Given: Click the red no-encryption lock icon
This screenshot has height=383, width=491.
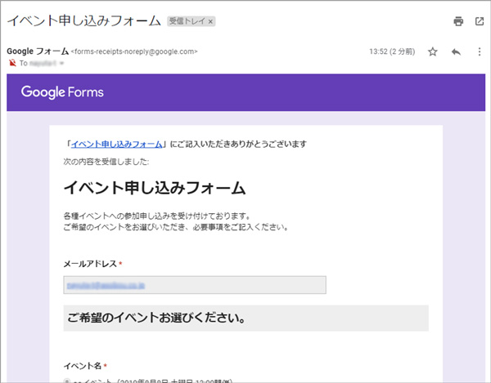Looking at the screenshot, I should coord(12,63).
